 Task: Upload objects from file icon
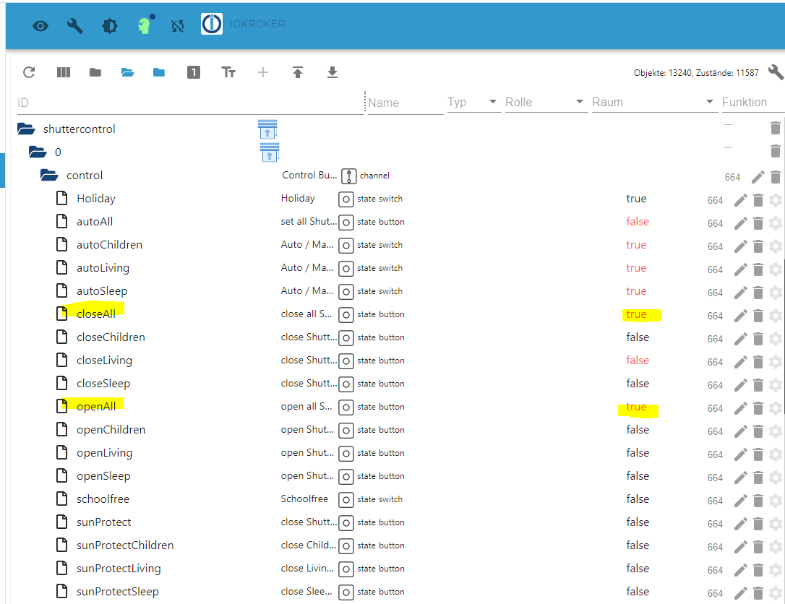coord(298,72)
